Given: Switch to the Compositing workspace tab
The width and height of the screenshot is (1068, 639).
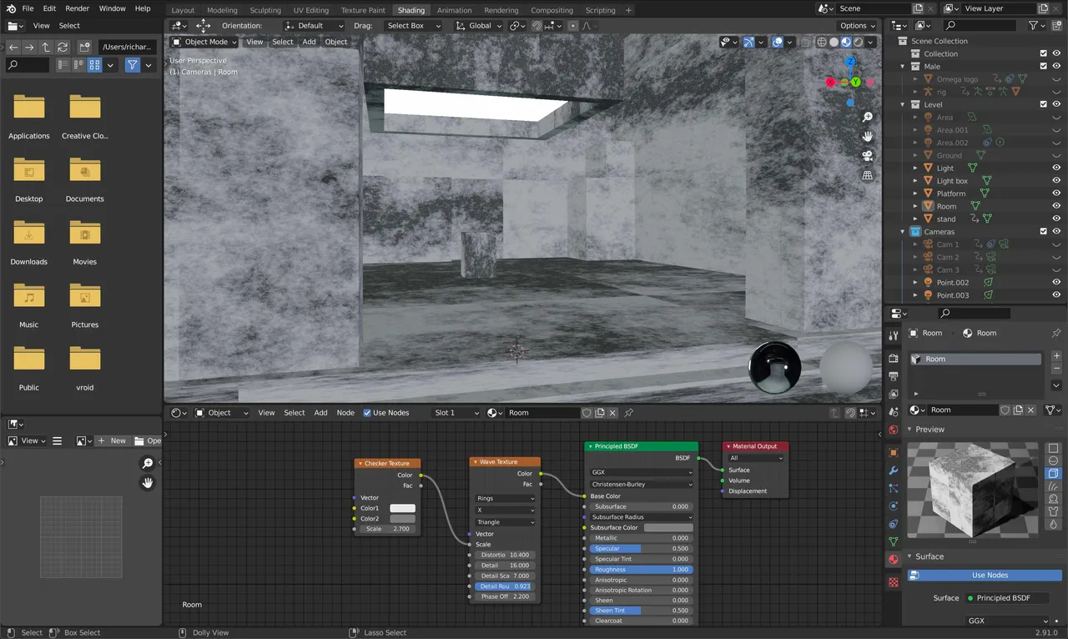Looking at the screenshot, I should 552,10.
